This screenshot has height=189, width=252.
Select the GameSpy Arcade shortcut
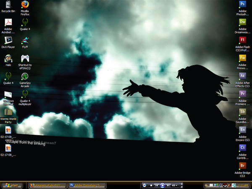click(25, 80)
